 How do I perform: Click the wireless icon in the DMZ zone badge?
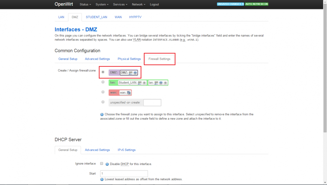pos(135,73)
